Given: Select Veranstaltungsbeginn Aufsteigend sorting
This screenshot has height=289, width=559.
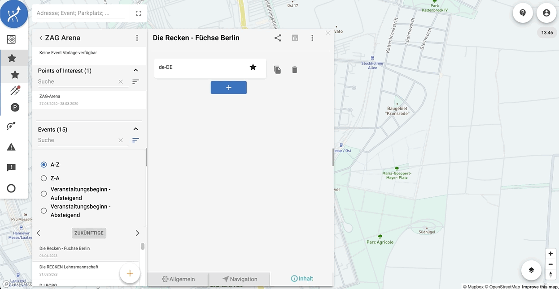Looking at the screenshot, I should point(44,194).
